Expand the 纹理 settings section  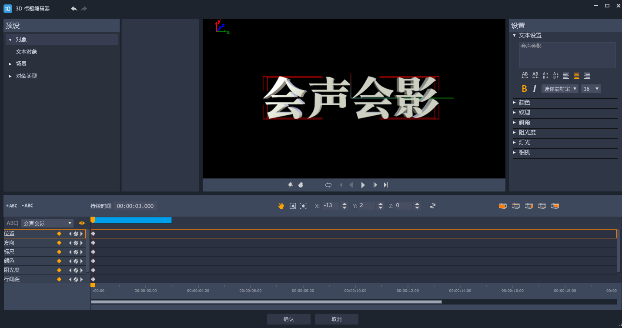[x=514, y=113]
